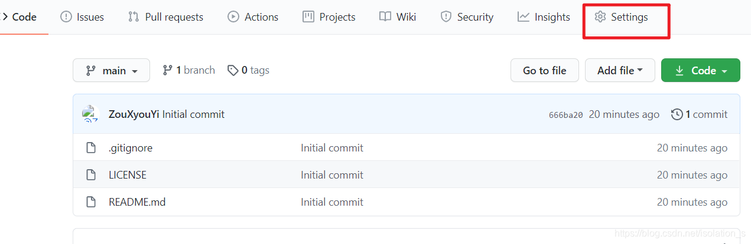Image resolution: width=751 pixels, height=244 pixels.
Task: Click the tag icon beside 0 tags
Action: coord(233,70)
